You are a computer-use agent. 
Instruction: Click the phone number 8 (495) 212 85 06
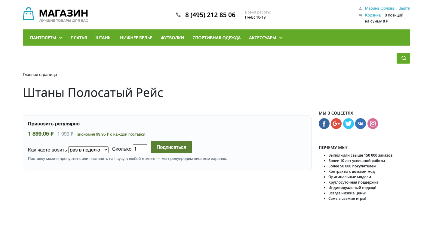click(x=210, y=15)
